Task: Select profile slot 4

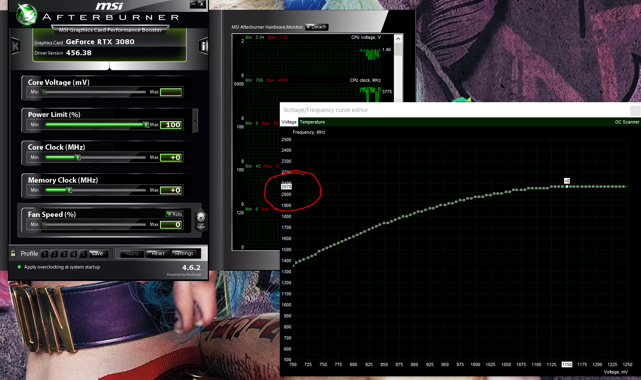Action: point(74,254)
